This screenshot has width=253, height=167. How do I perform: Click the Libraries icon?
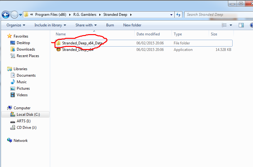coord(10,69)
